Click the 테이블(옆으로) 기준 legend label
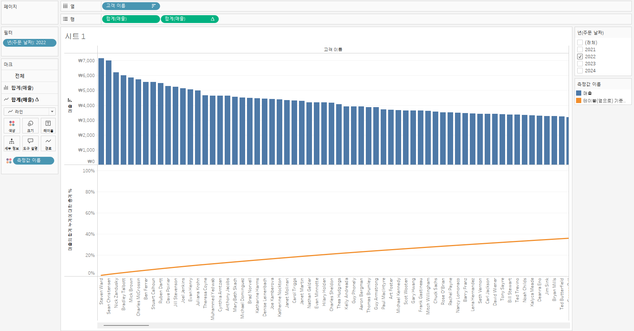This screenshot has height=331, width=634. (x=604, y=101)
